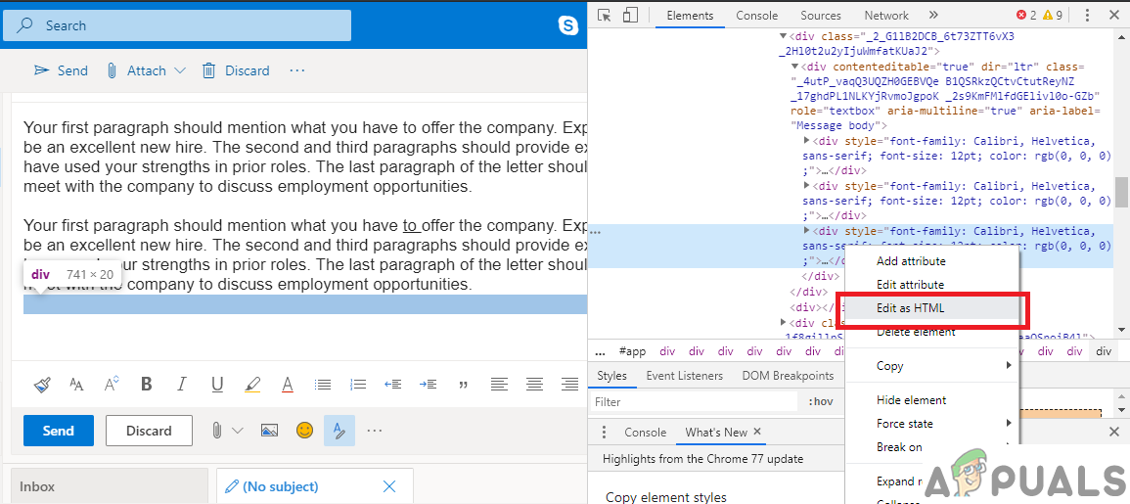Click the Font size icon
1130x504 pixels.
point(111,385)
